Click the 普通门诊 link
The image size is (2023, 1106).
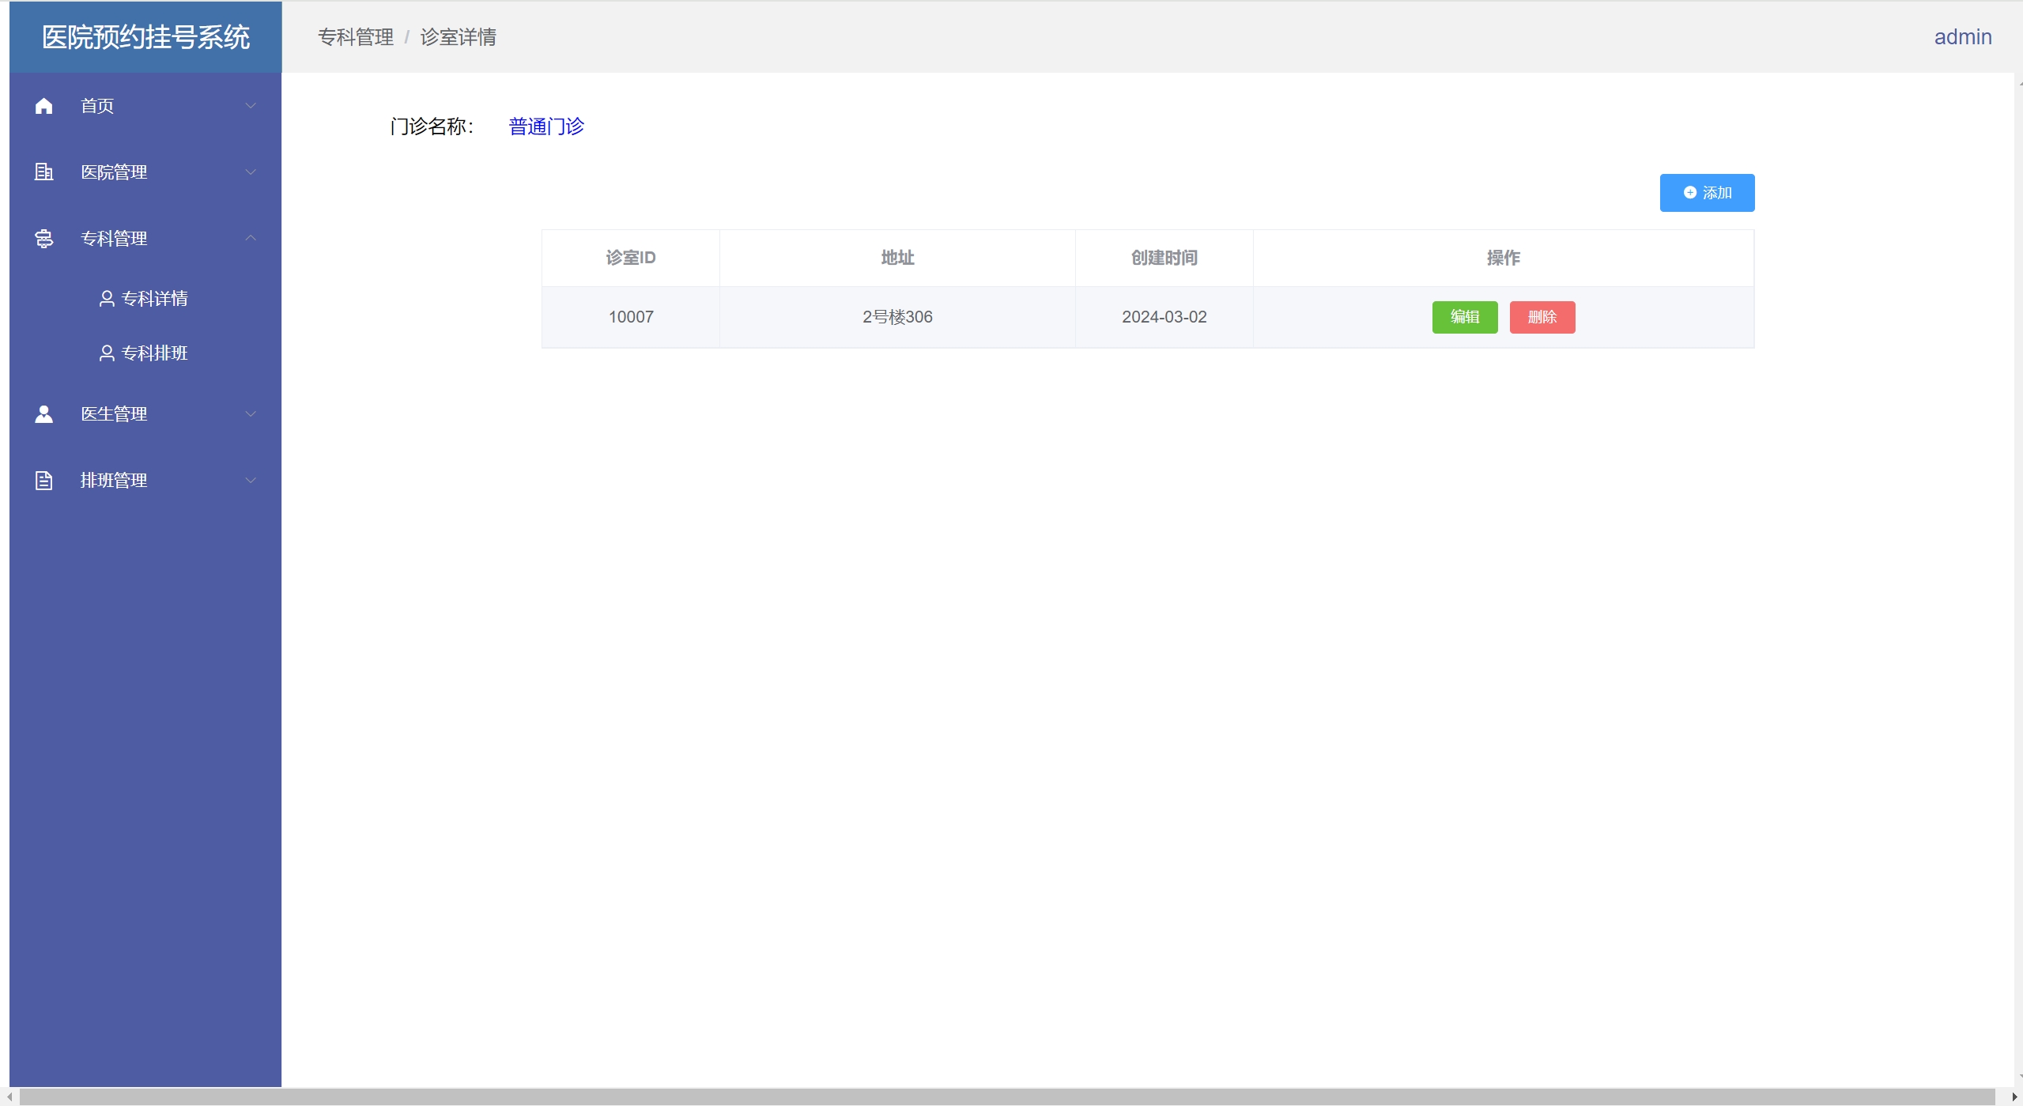tap(545, 126)
